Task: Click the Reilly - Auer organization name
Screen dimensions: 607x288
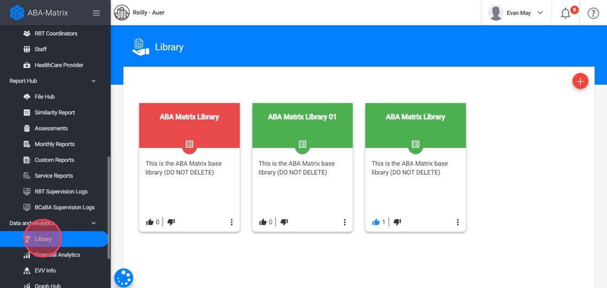Action: tap(148, 13)
